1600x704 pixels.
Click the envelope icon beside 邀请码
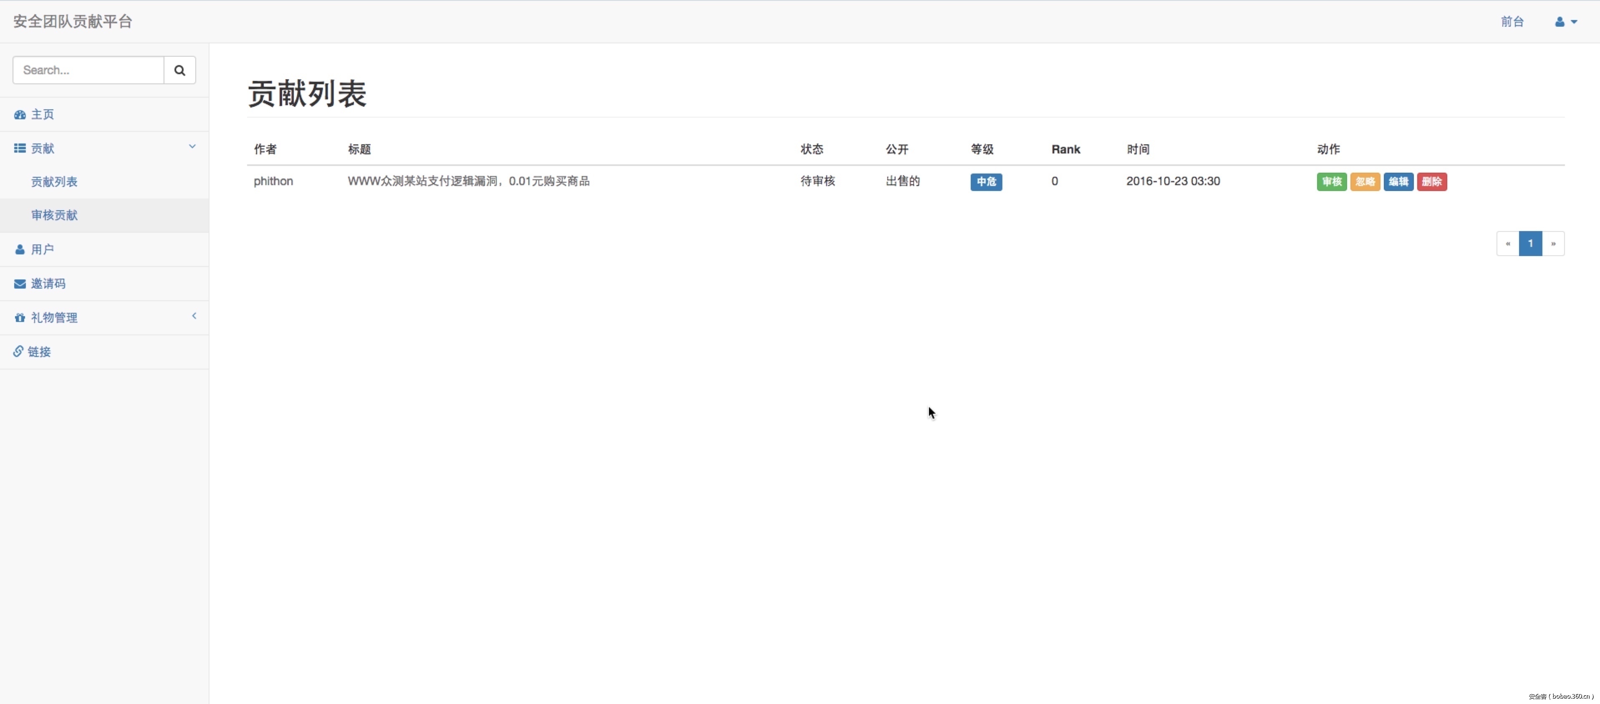click(20, 284)
